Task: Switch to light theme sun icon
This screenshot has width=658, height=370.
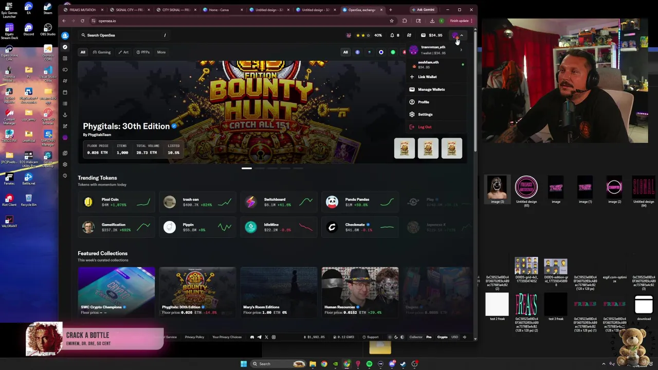Action: (390, 337)
